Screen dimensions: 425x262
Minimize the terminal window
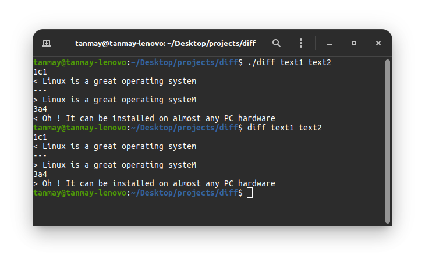tap(330, 43)
